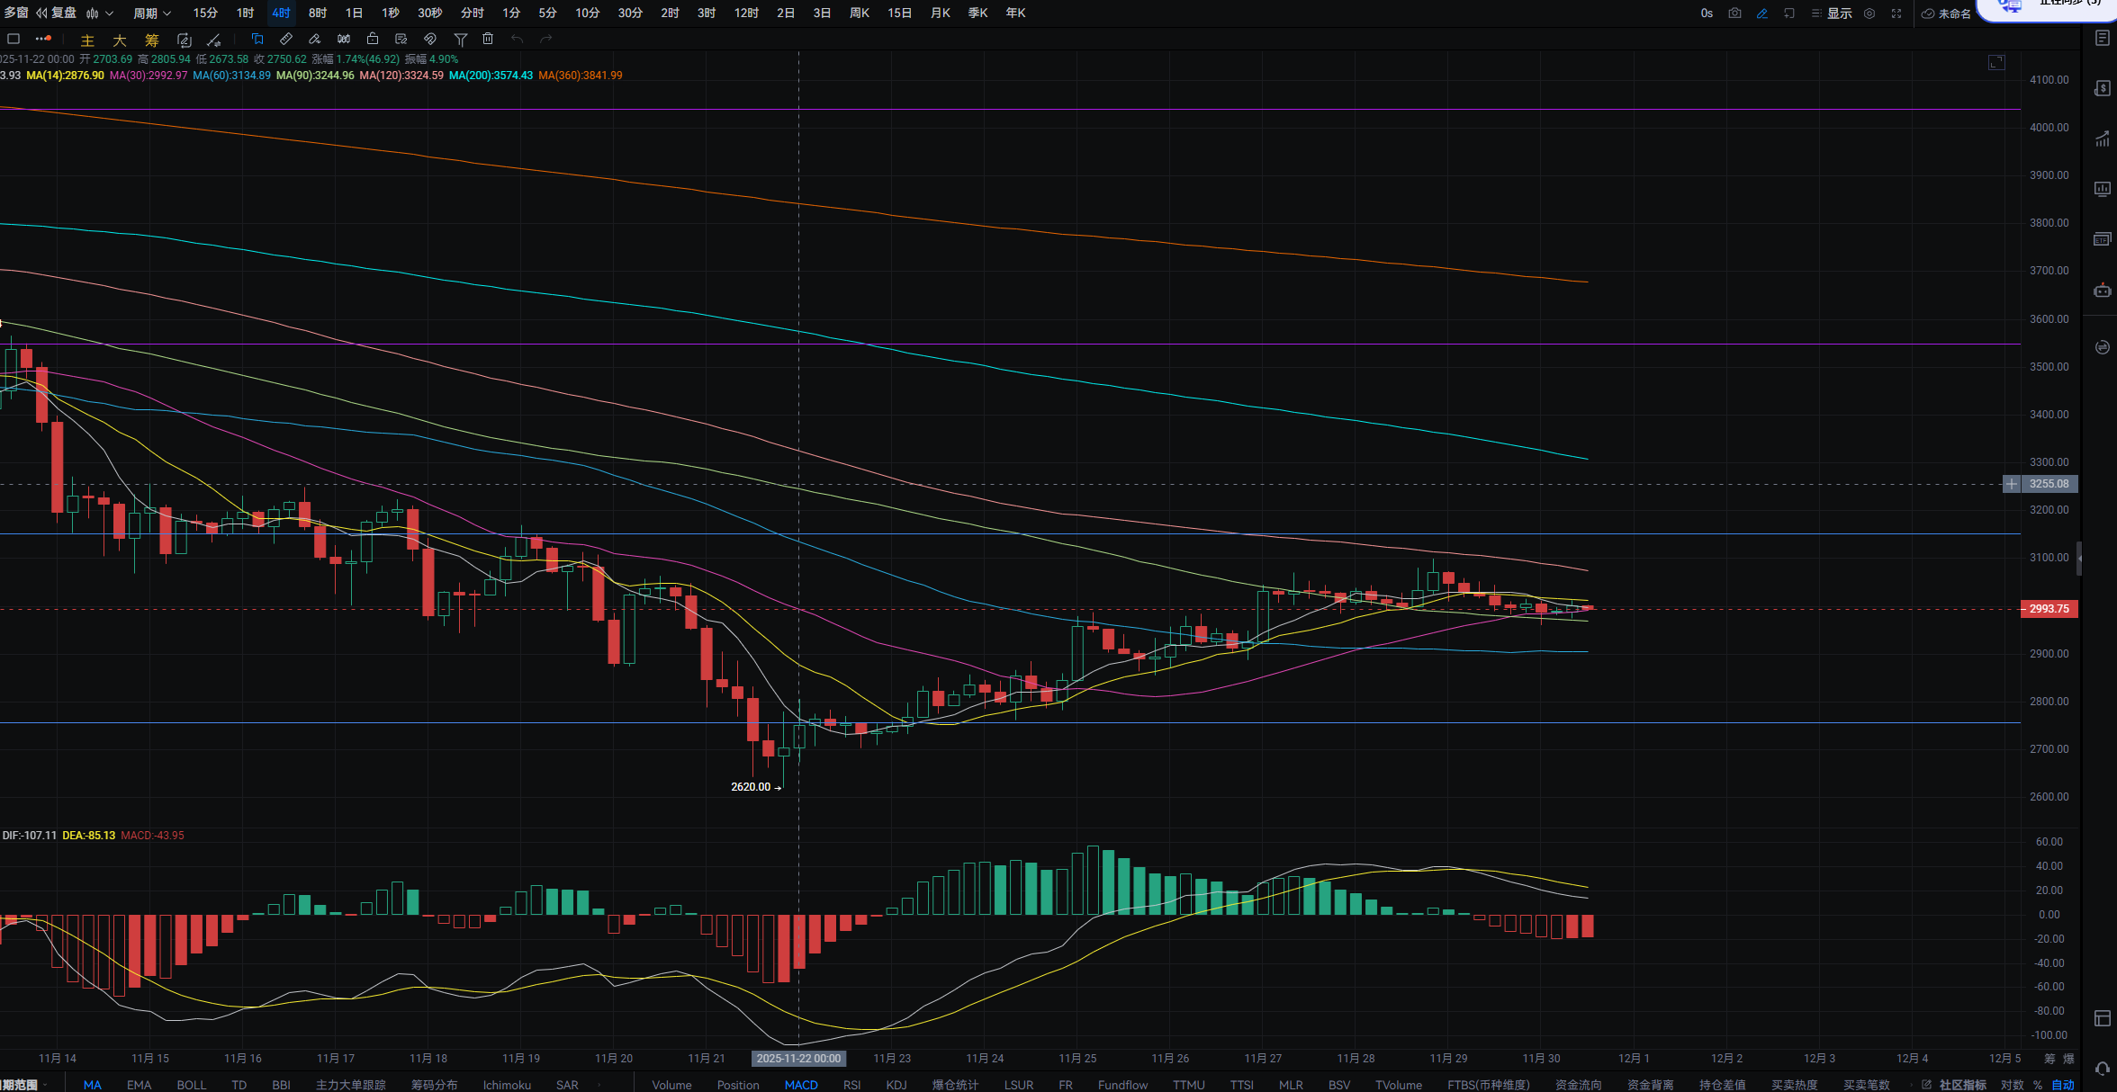Open the chart settings hexagon icon
The height and width of the screenshot is (1092, 2117).
(x=1869, y=13)
